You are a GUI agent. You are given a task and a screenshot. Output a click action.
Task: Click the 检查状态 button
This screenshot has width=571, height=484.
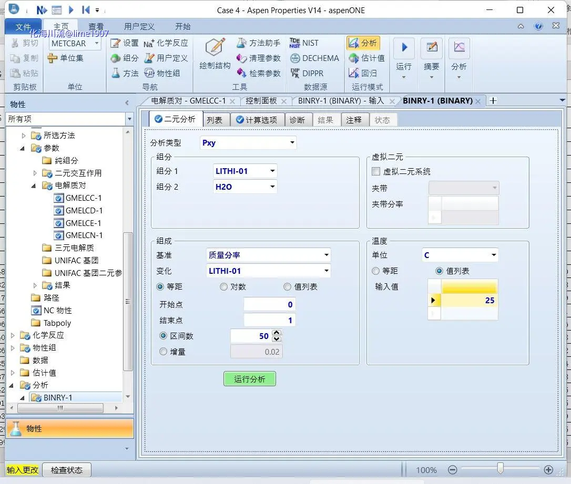[x=67, y=470]
